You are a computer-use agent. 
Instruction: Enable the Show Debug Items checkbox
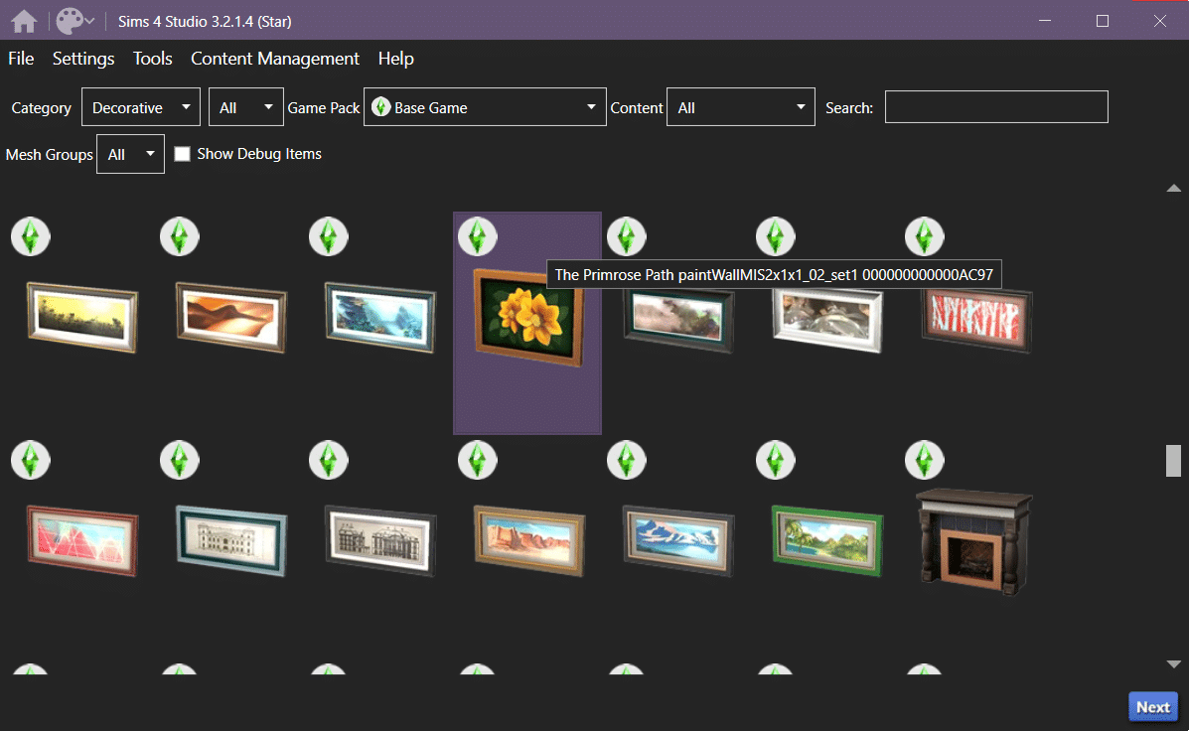[182, 154]
